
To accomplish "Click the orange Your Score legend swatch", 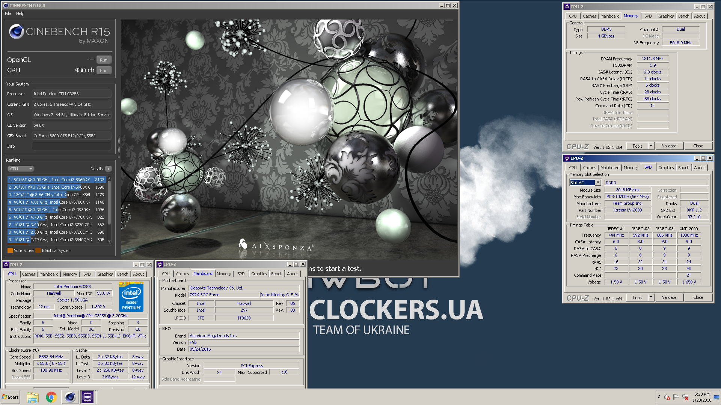I will point(10,250).
